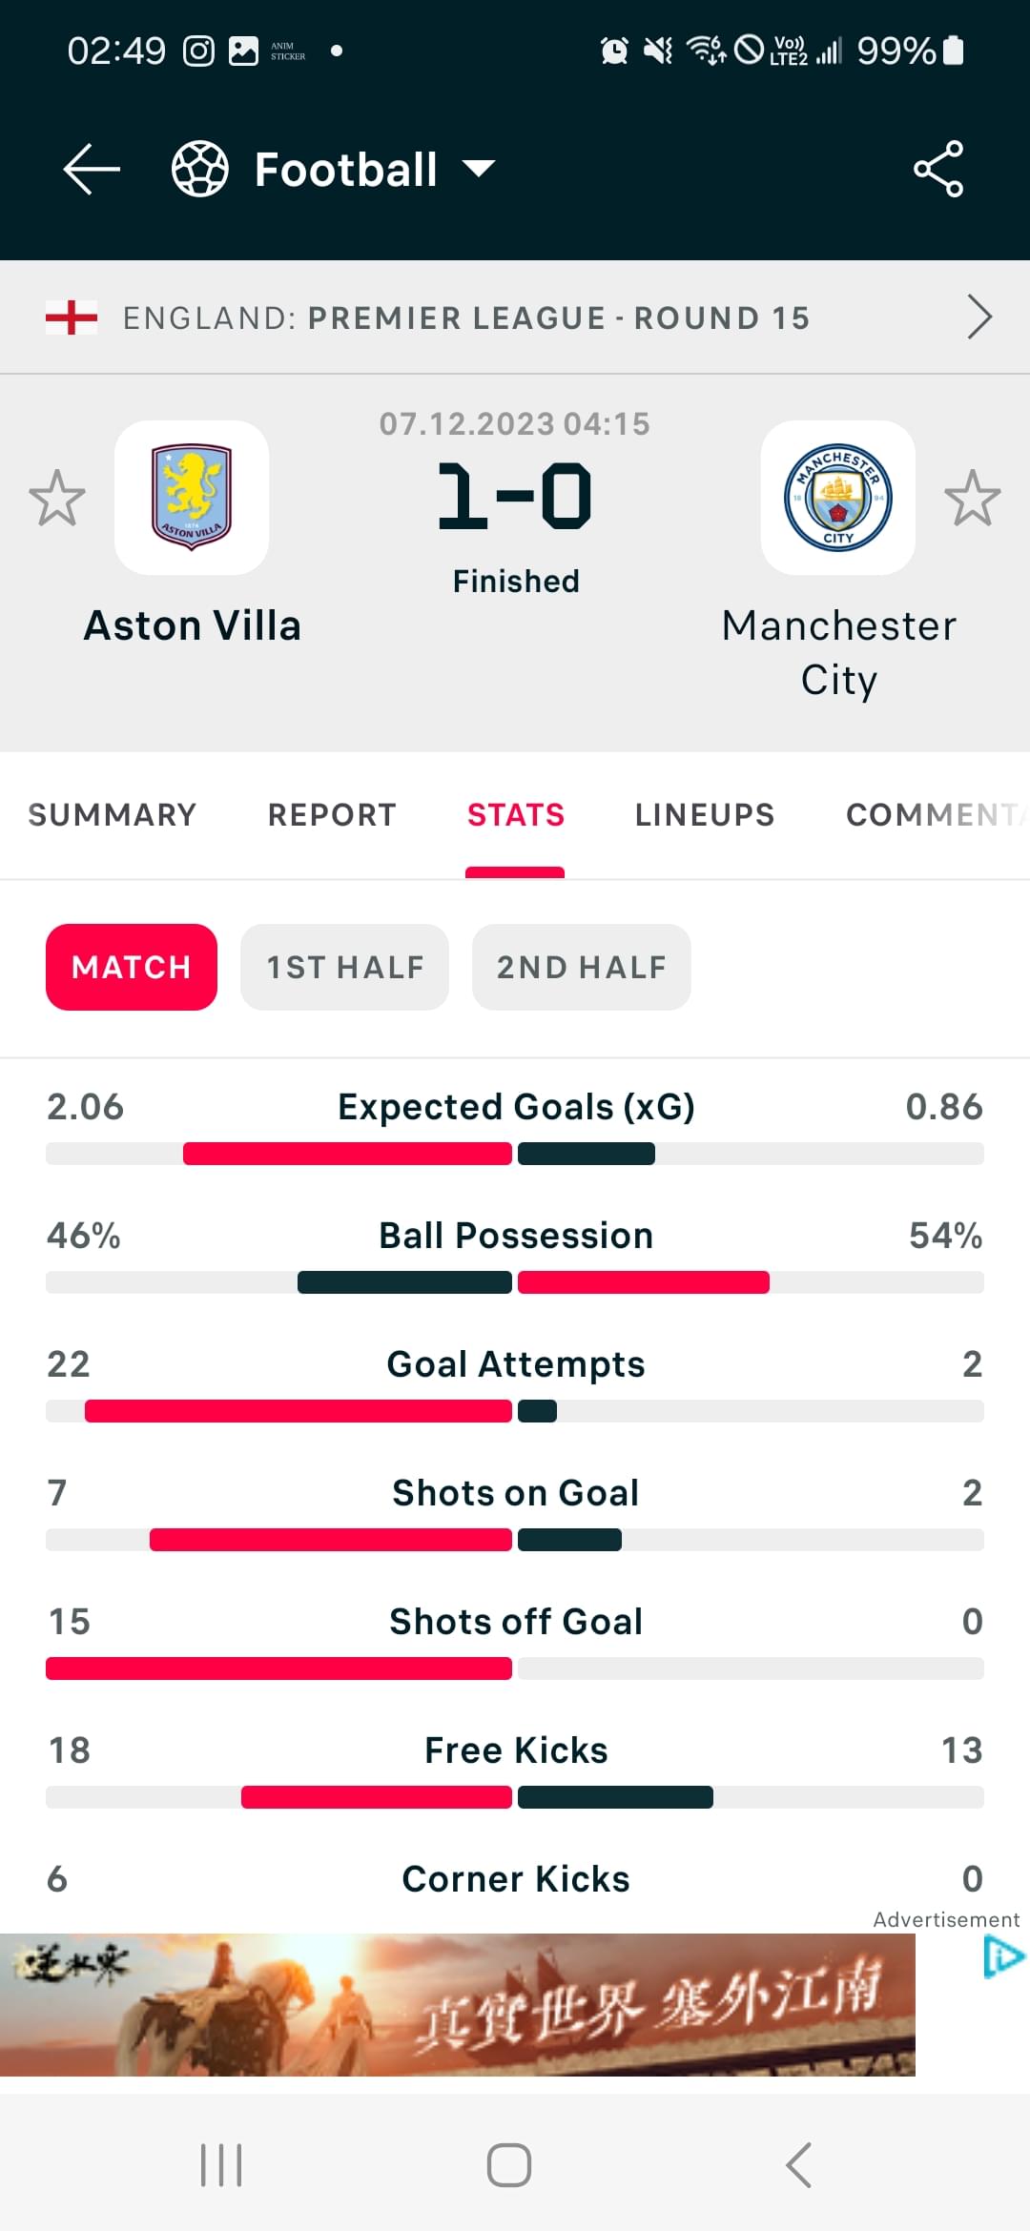1030x2231 pixels.
Task: Select the Match stats filter
Action: [132, 967]
